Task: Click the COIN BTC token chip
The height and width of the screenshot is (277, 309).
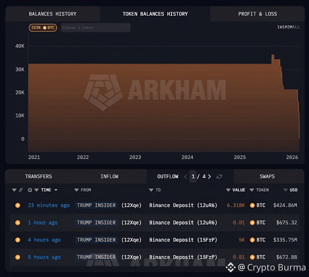Action: pos(43,28)
